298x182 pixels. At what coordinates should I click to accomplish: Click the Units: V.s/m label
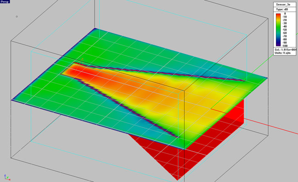(282, 53)
